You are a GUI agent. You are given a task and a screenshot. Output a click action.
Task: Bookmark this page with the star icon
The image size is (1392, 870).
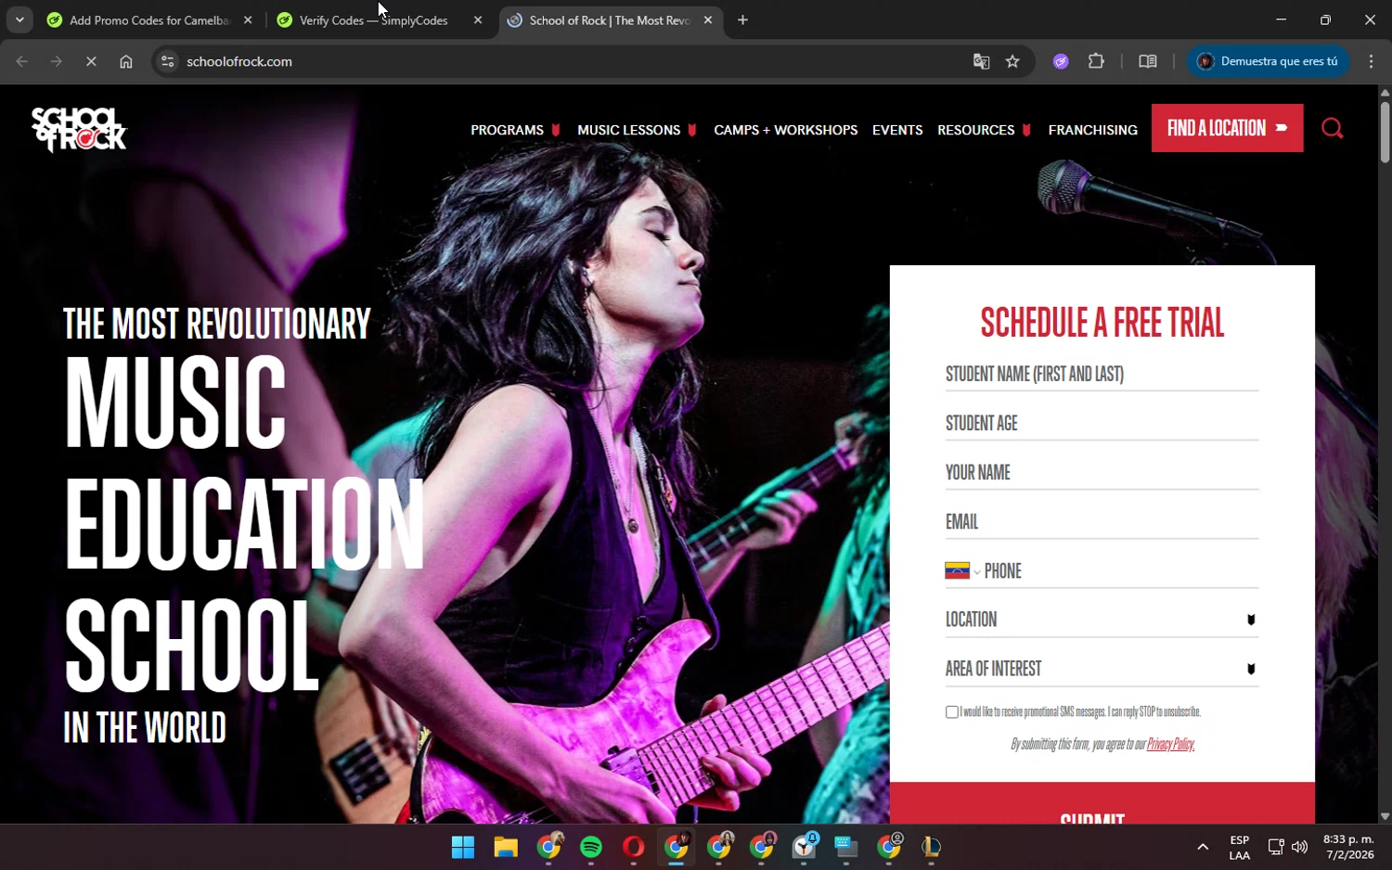(1012, 61)
